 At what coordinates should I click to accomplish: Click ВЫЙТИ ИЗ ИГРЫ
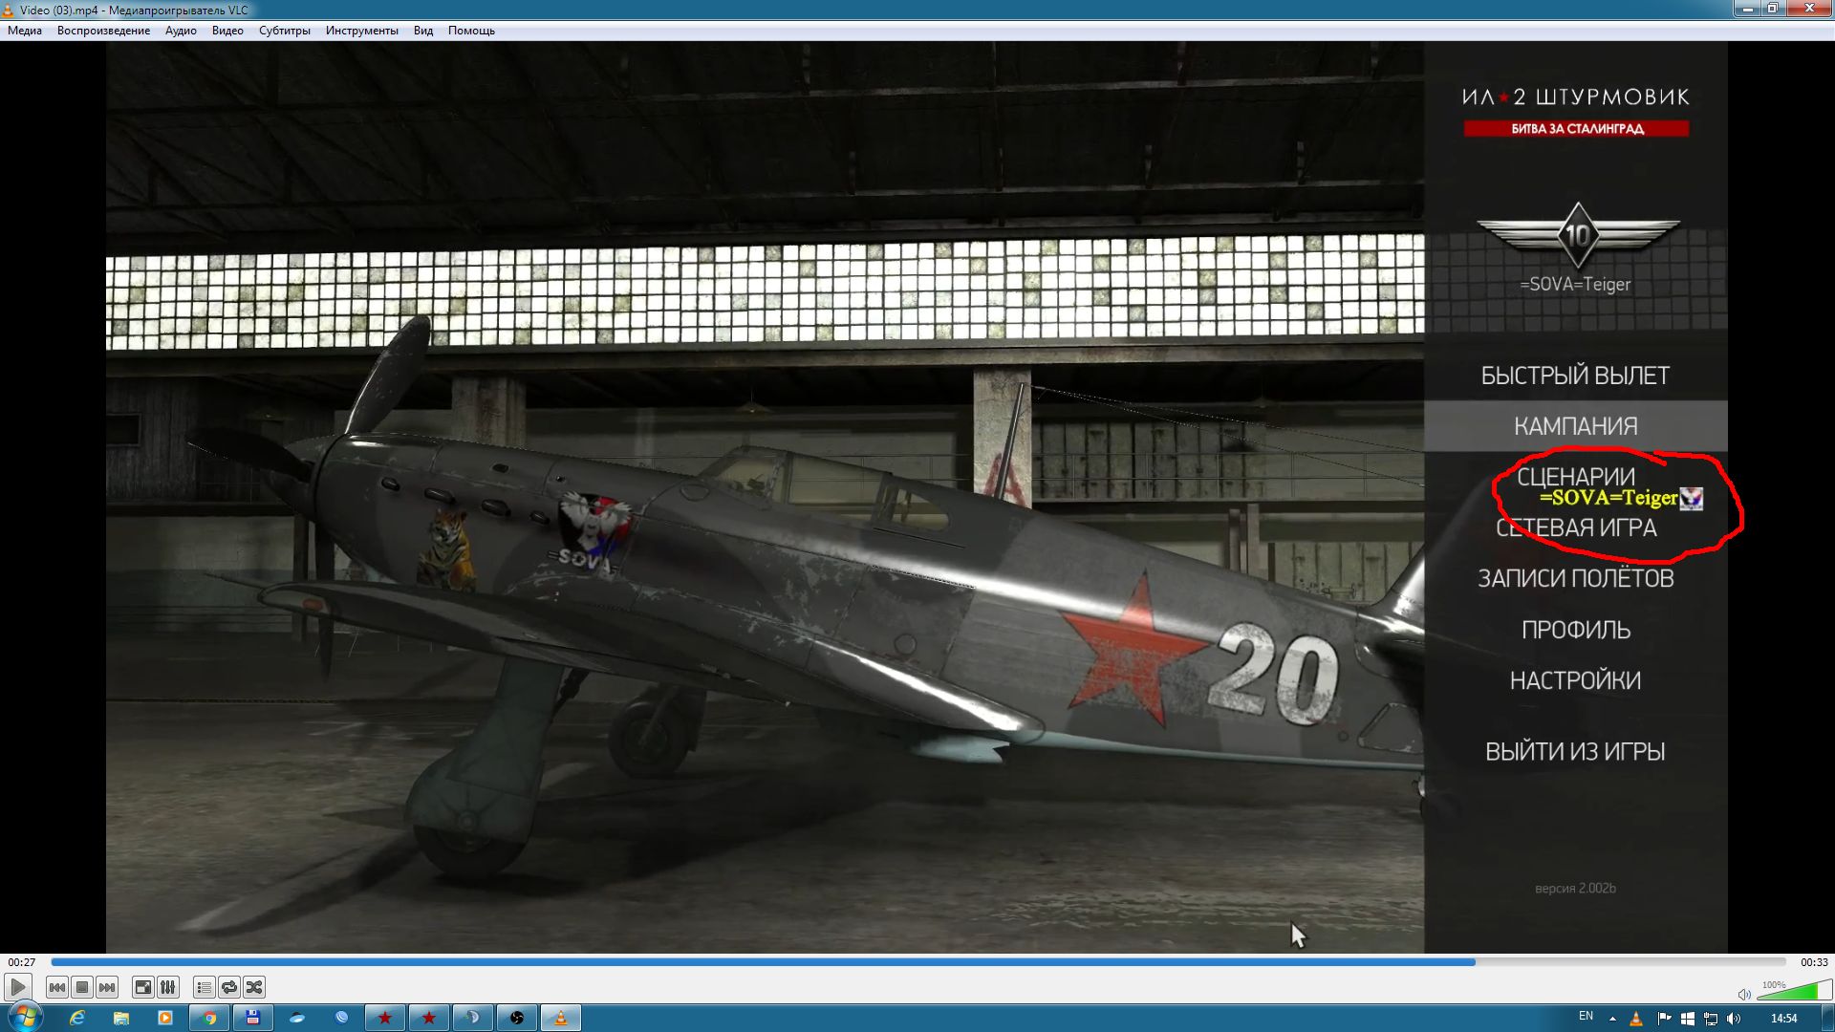1575,752
